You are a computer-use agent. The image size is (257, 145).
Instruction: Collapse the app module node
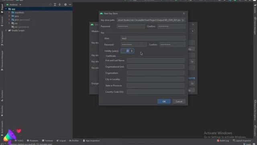[6, 9]
